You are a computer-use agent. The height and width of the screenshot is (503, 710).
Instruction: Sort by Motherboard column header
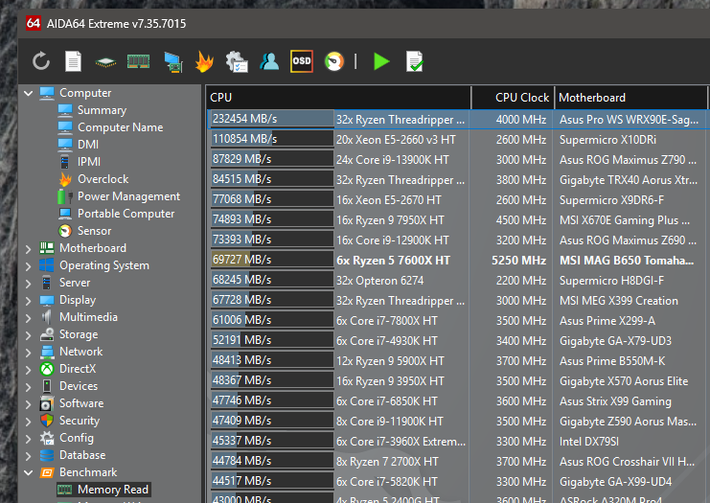click(630, 98)
